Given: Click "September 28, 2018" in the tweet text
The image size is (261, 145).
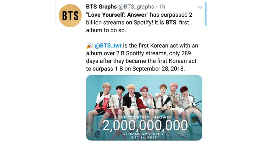Looking at the screenshot, I should click(x=159, y=69).
